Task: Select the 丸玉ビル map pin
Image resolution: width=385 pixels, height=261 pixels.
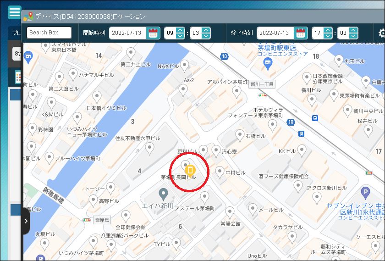Action: (339, 61)
